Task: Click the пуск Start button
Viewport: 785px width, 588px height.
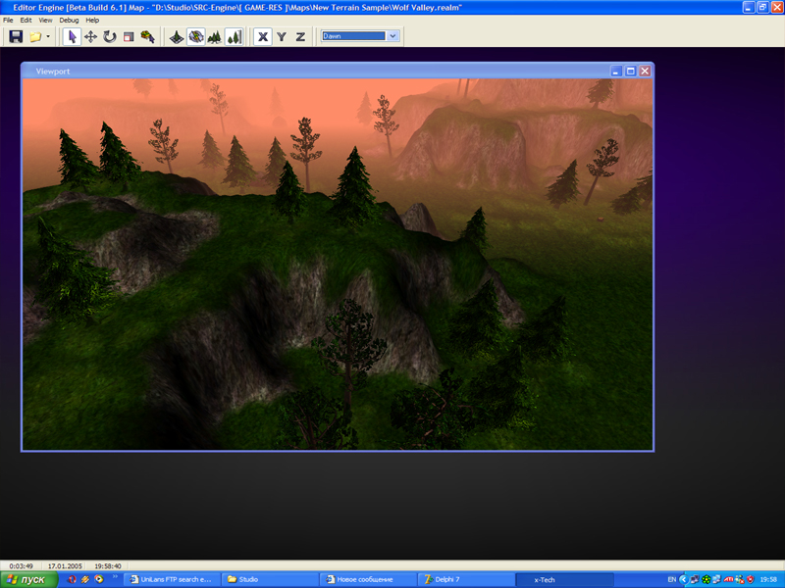Action: [x=26, y=579]
